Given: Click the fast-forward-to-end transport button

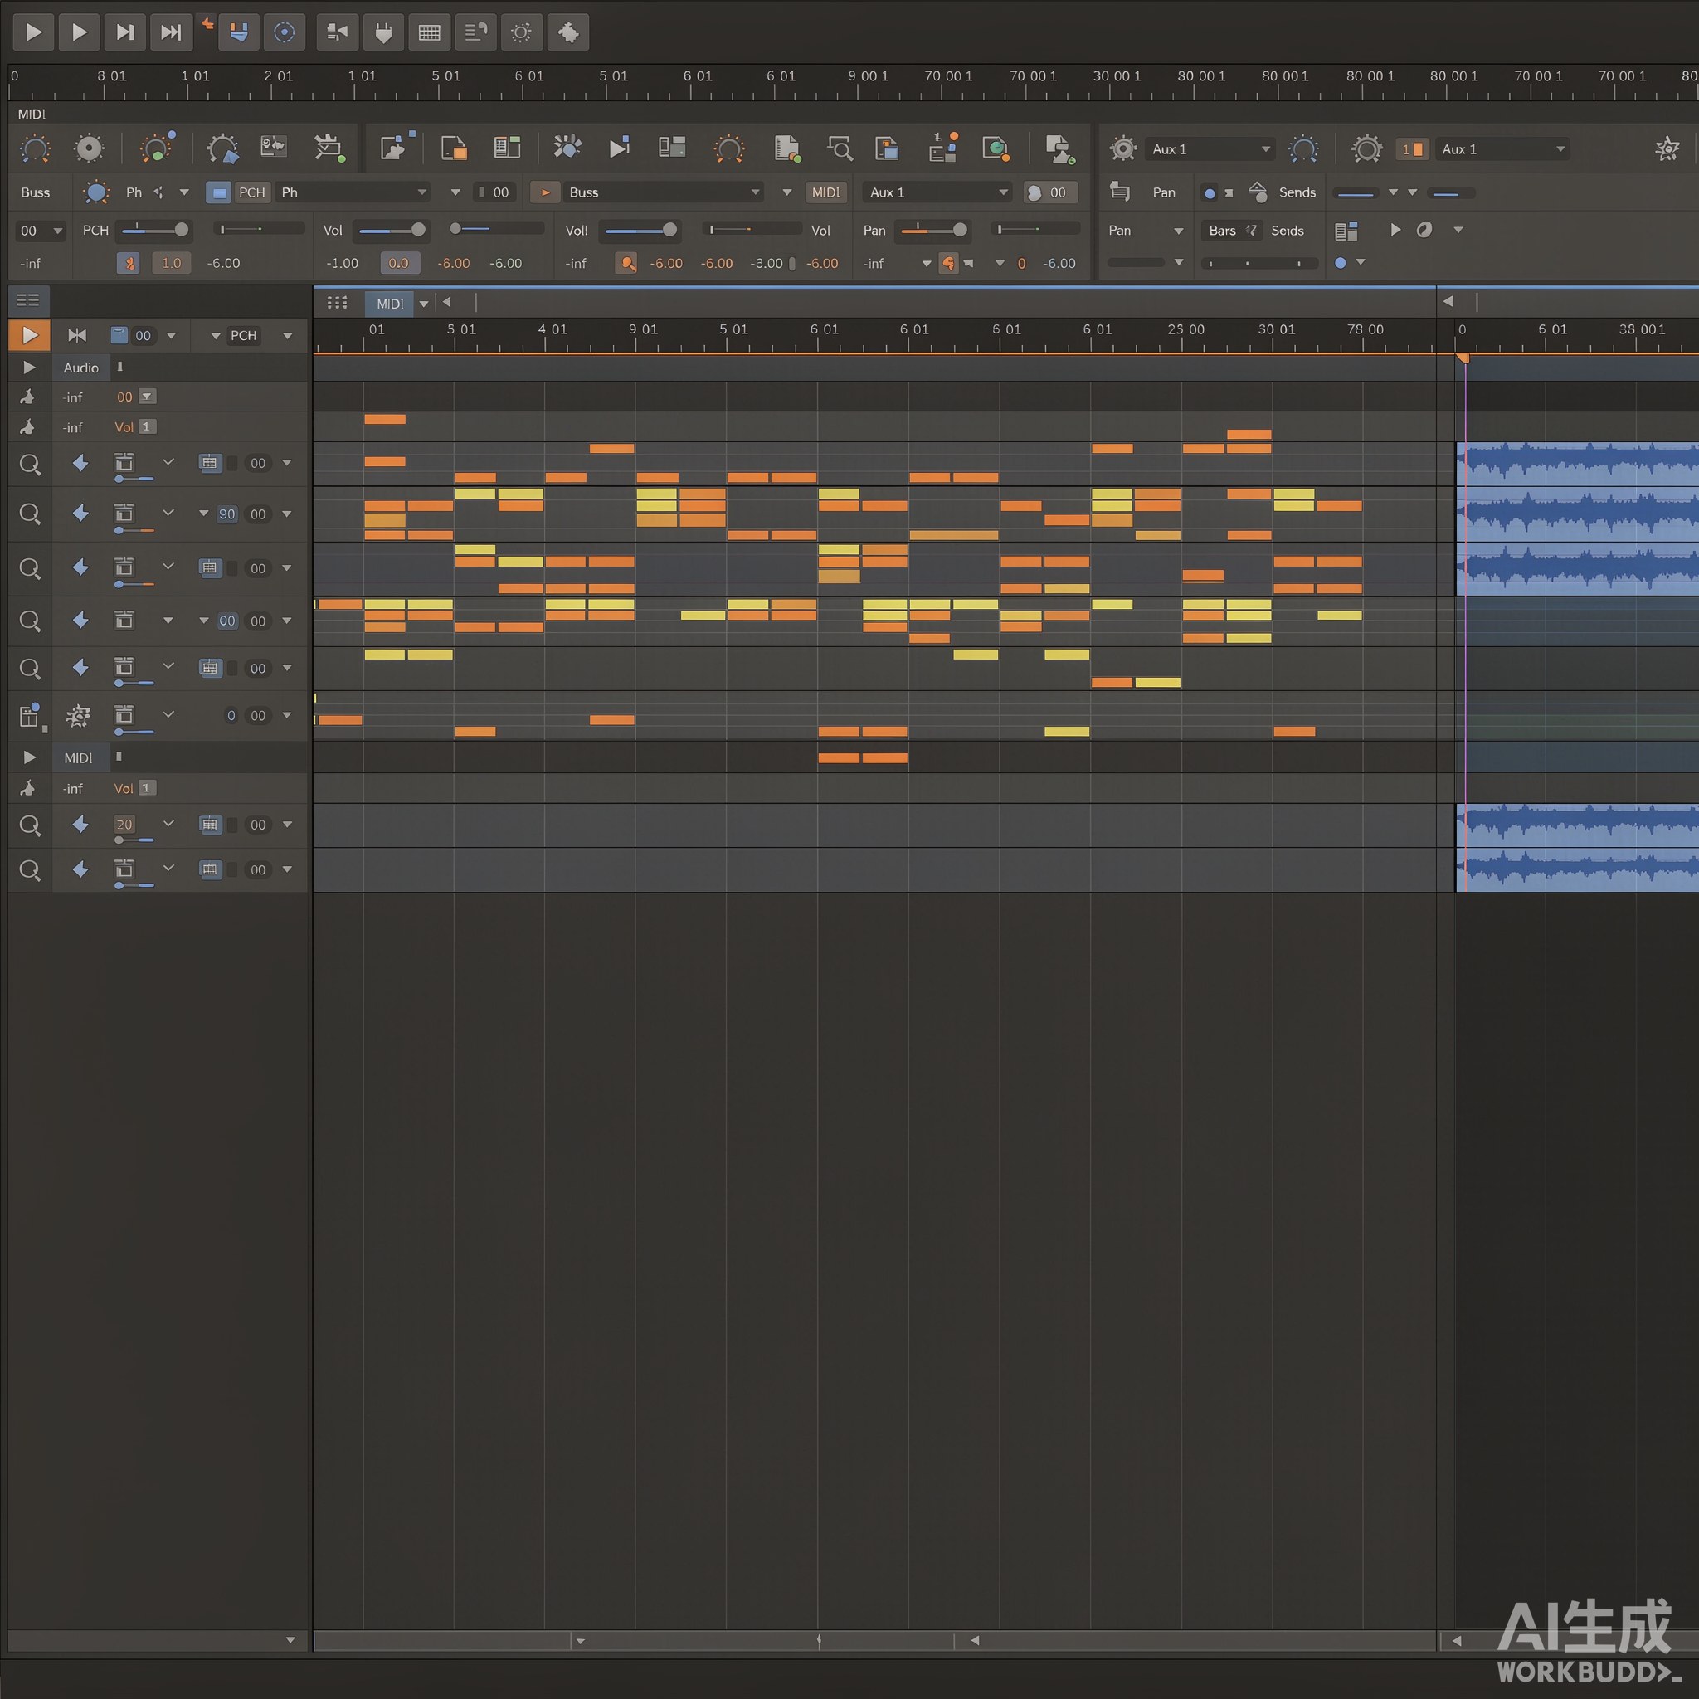Looking at the screenshot, I should coord(171,32).
